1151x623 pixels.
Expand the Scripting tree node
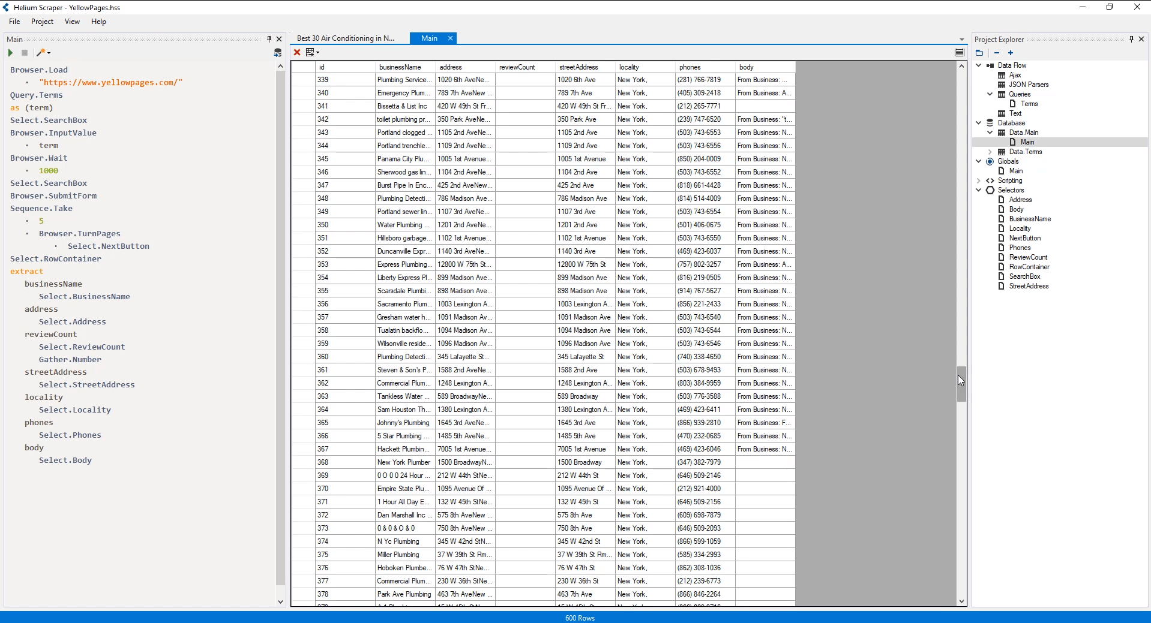[979, 180]
